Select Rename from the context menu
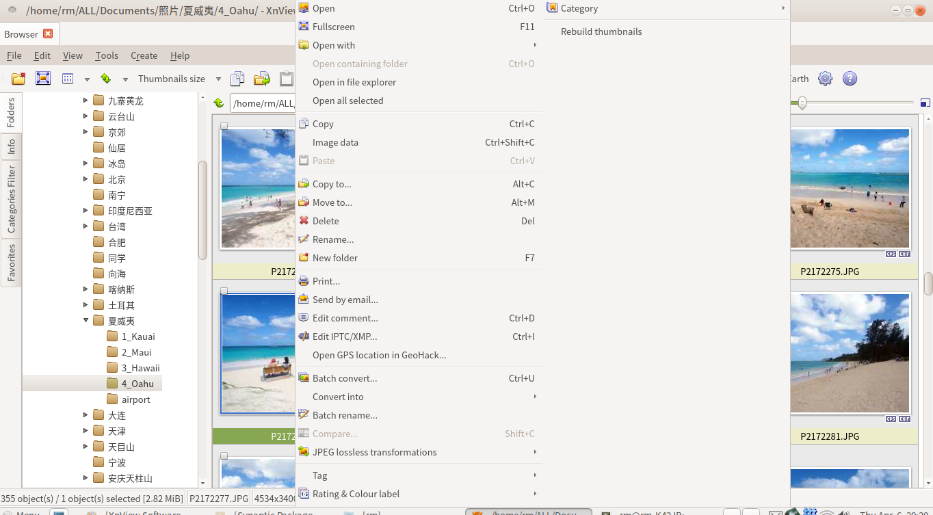 pyautogui.click(x=333, y=239)
